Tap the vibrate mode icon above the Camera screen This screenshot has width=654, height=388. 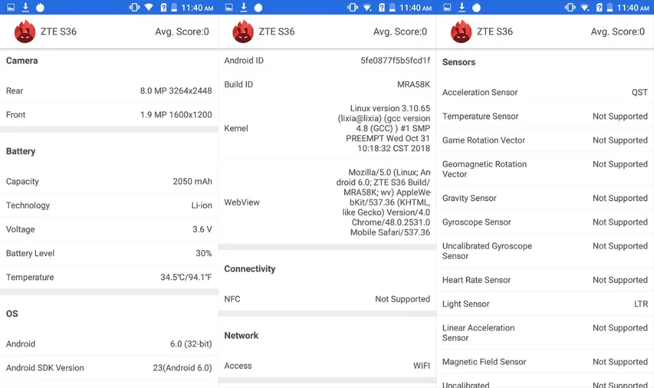coord(134,7)
